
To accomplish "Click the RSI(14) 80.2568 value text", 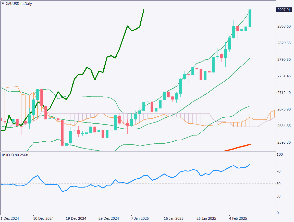I will coord(14,155).
